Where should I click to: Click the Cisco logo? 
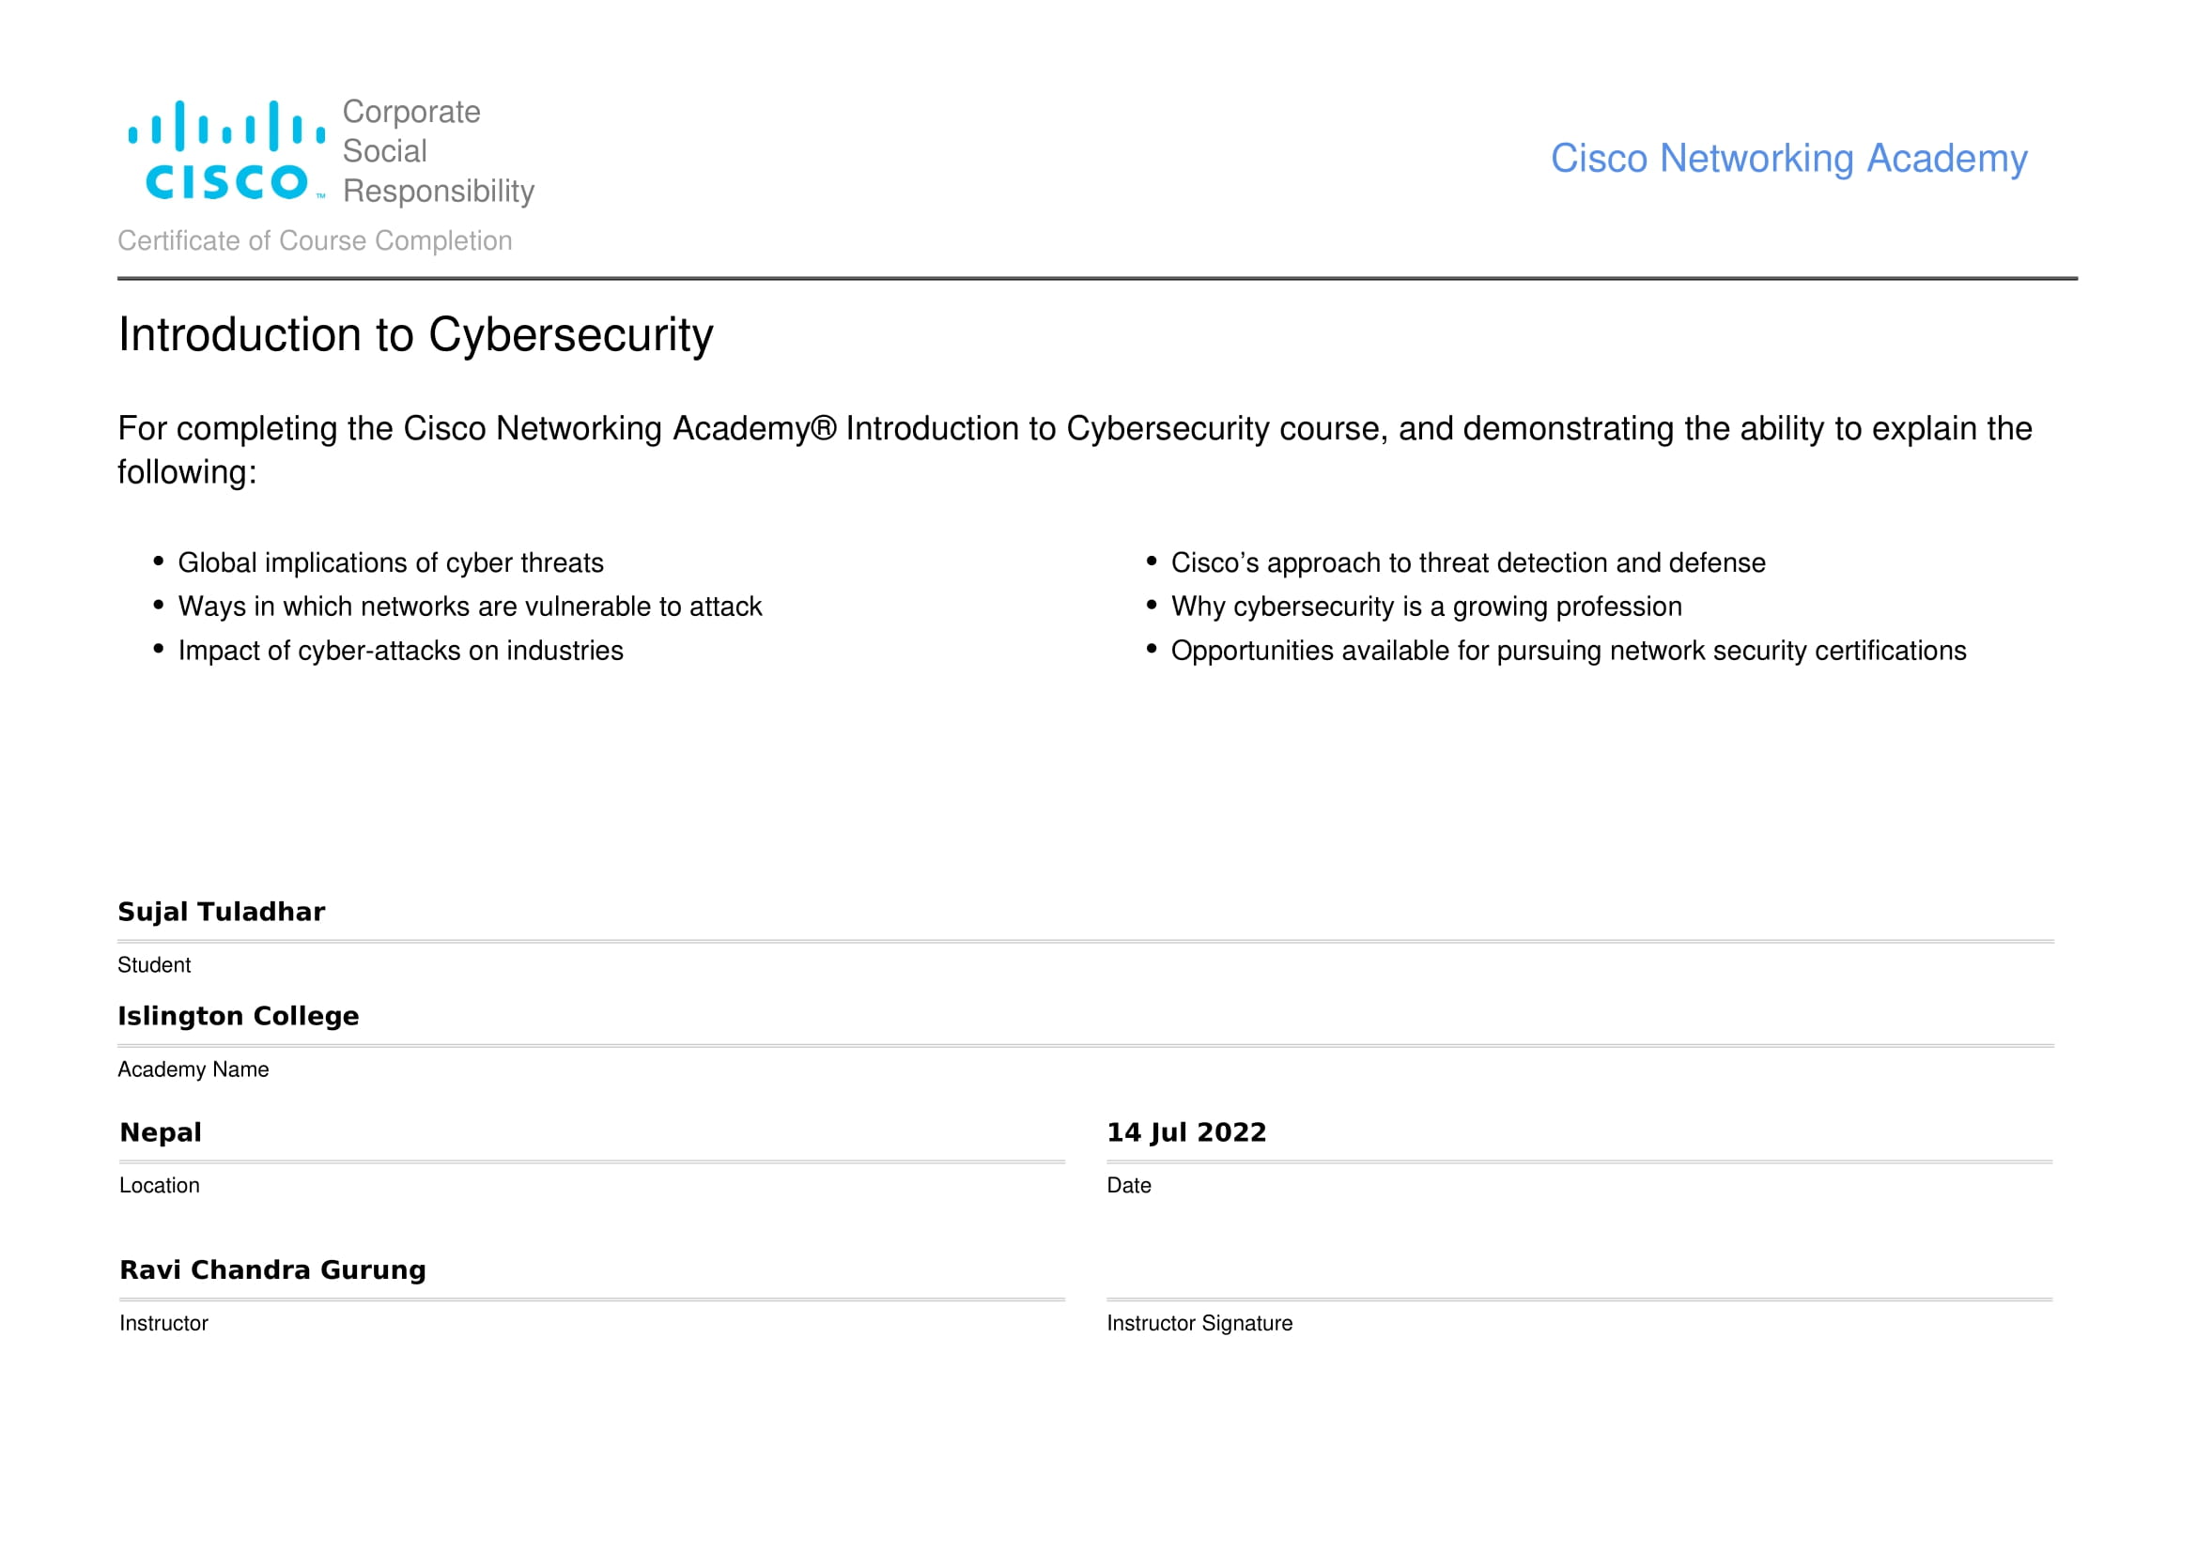(x=226, y=151)
